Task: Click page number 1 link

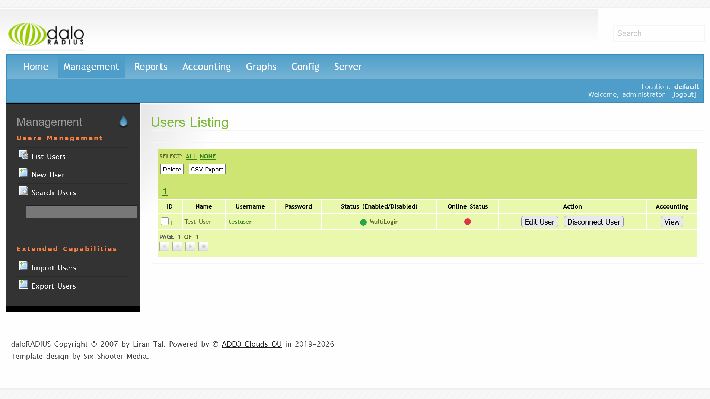Action: [x=165, y=191]
